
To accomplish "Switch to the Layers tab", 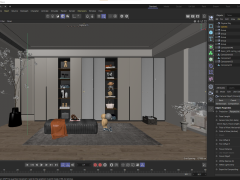I will pos(231,88).
